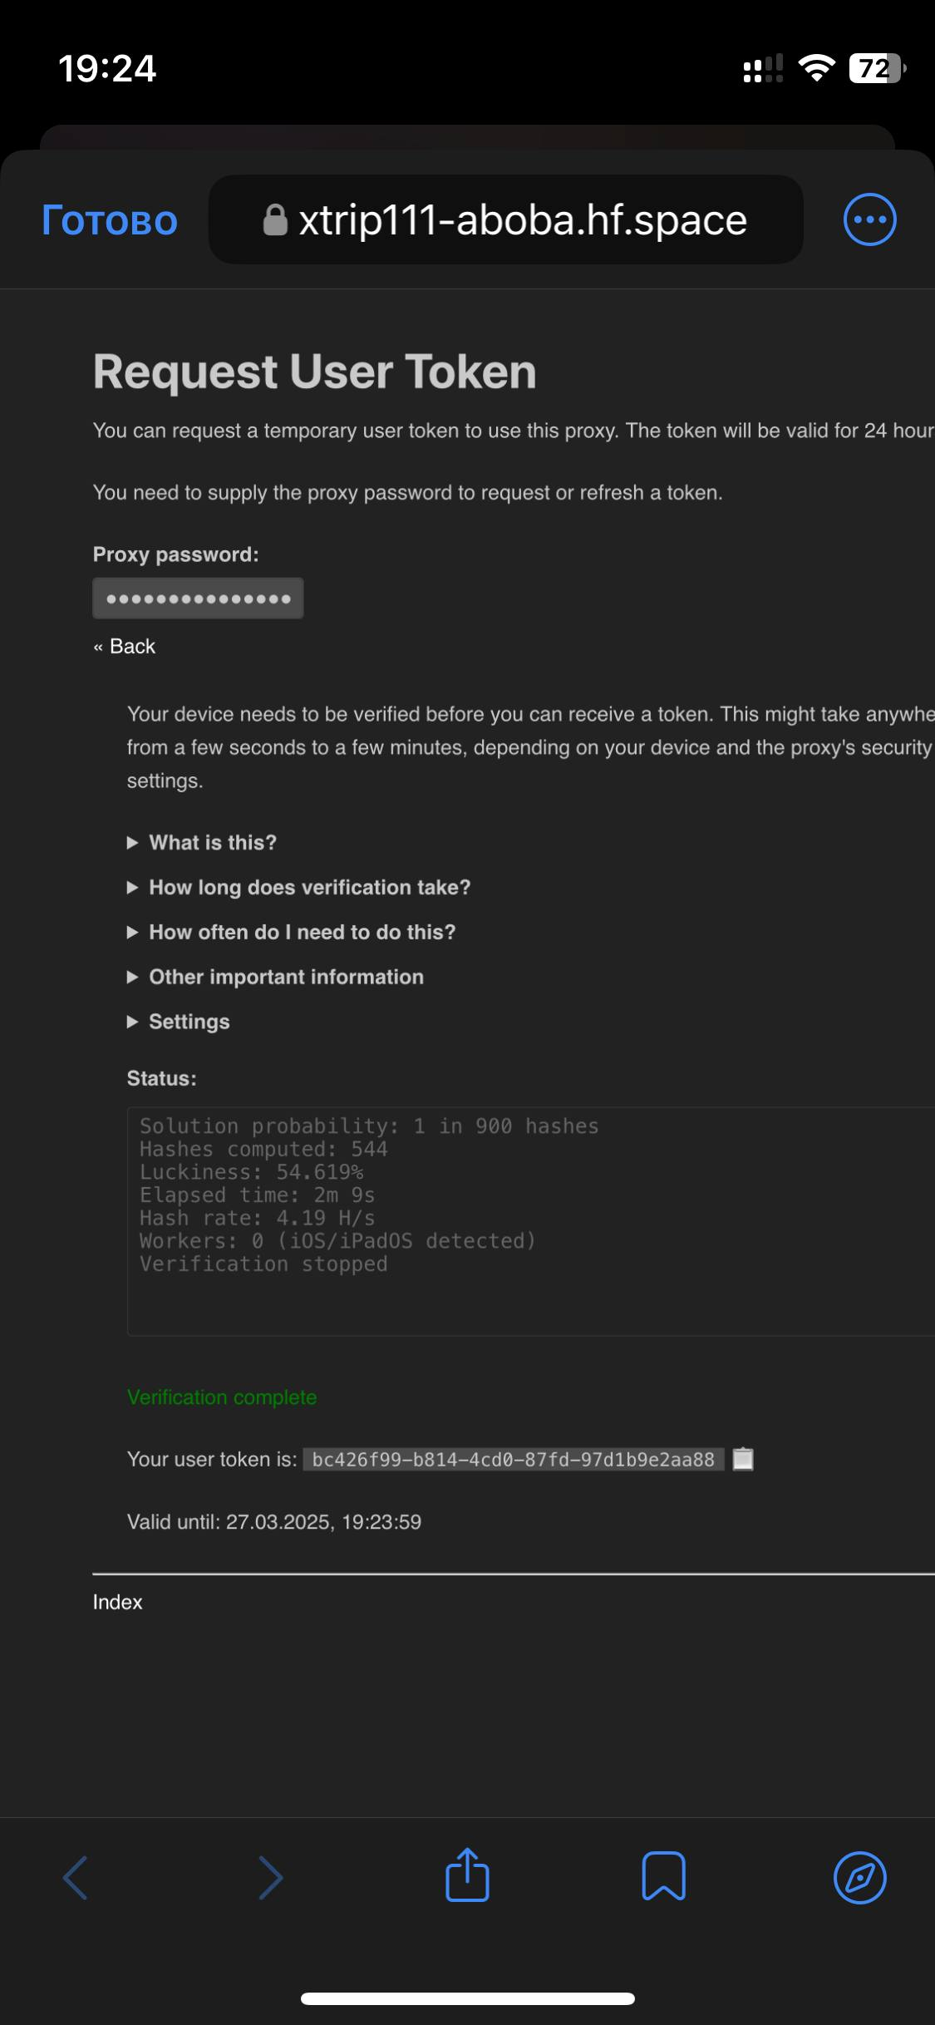Click the "« Back" link
This screenshot has width=935, height=2025.
click(x=125, y=646)
